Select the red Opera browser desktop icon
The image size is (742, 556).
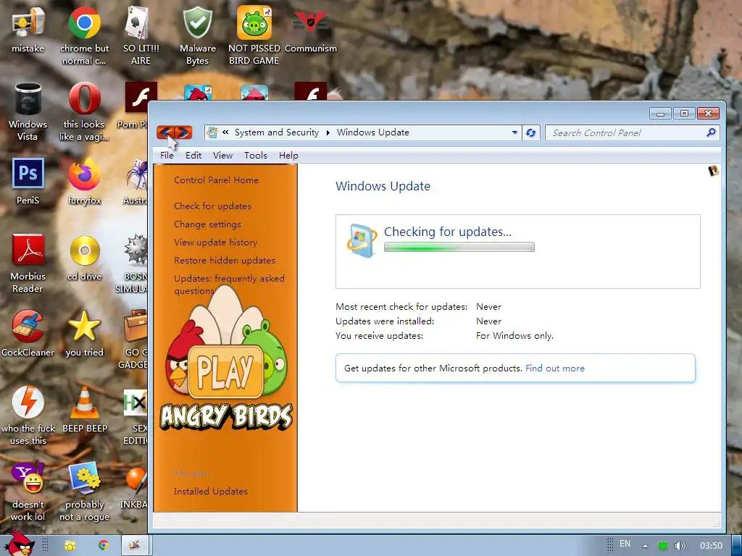(84, 111)
